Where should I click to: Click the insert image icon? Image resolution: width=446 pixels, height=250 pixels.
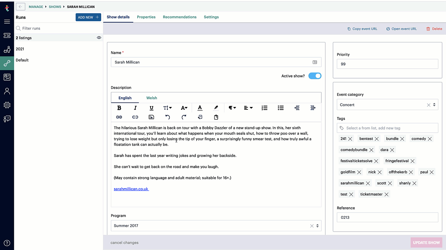pos(151,117)
